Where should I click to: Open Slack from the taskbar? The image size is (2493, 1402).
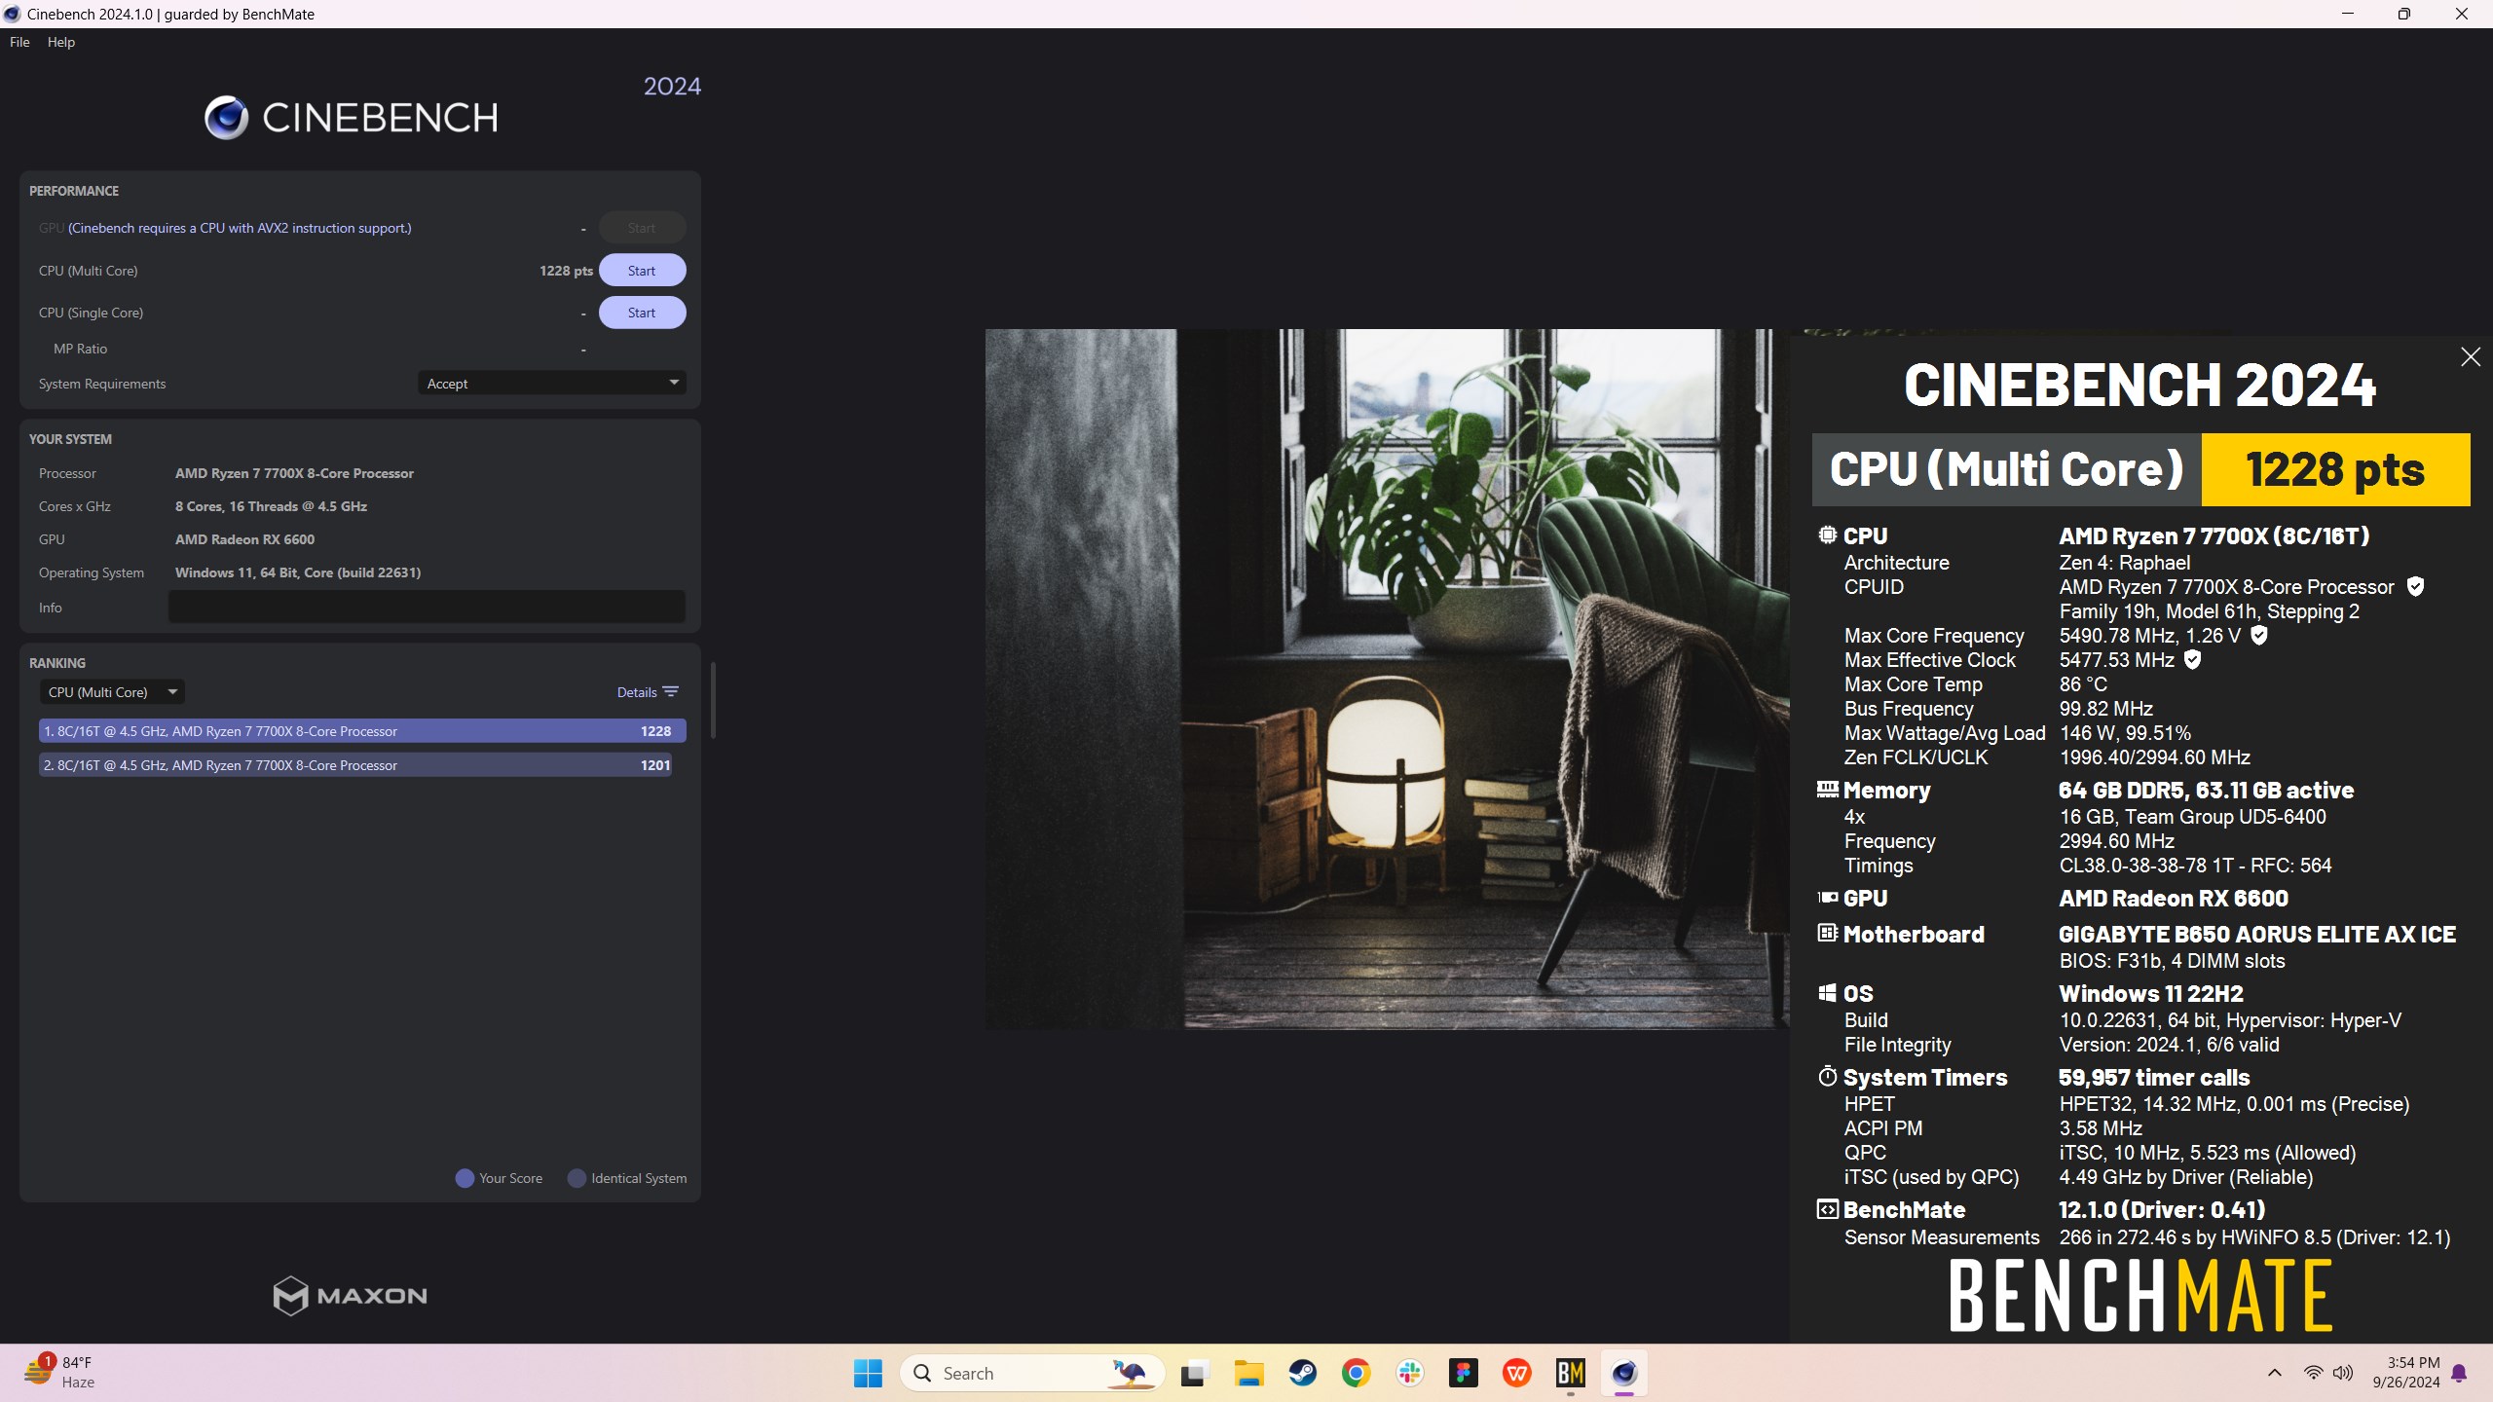pos(1410,1374)
